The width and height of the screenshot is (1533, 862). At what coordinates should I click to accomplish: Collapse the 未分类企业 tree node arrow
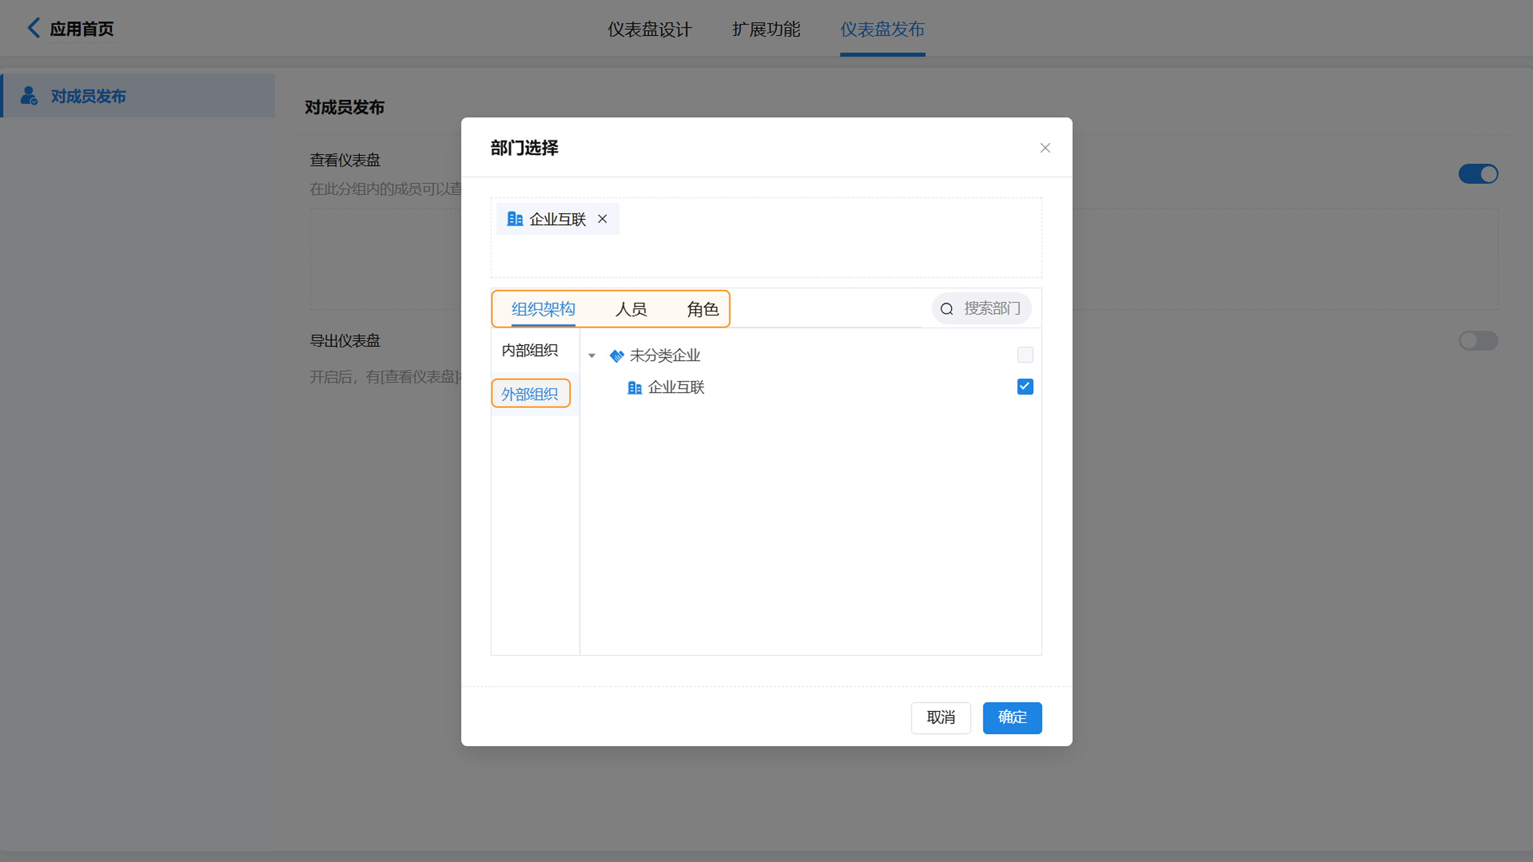click(592, 356)
